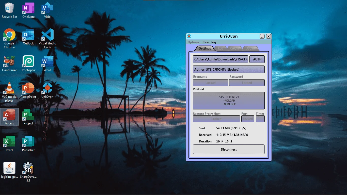Click the locked Port field
The image size is (347, 195).
(x=248, y=119)
